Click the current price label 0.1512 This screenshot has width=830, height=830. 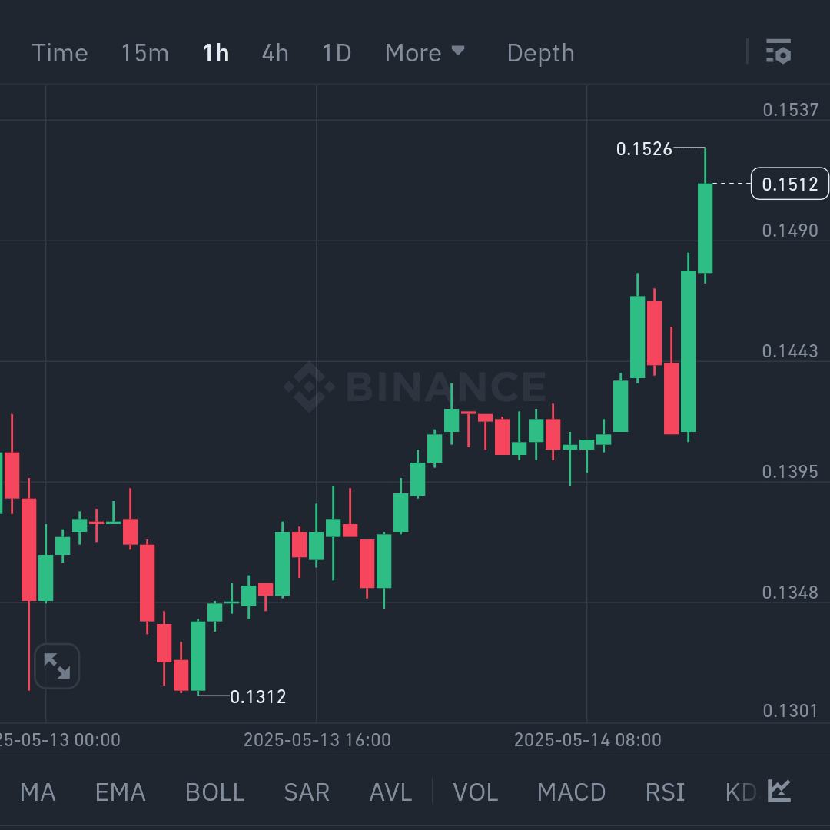point(790,184)
